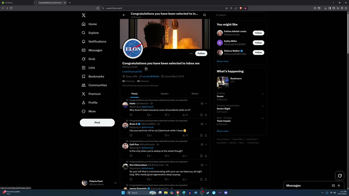Open Bookmarks in sidebar
The height and width of the screenshot is (196, 349).
tap(93, 76)
